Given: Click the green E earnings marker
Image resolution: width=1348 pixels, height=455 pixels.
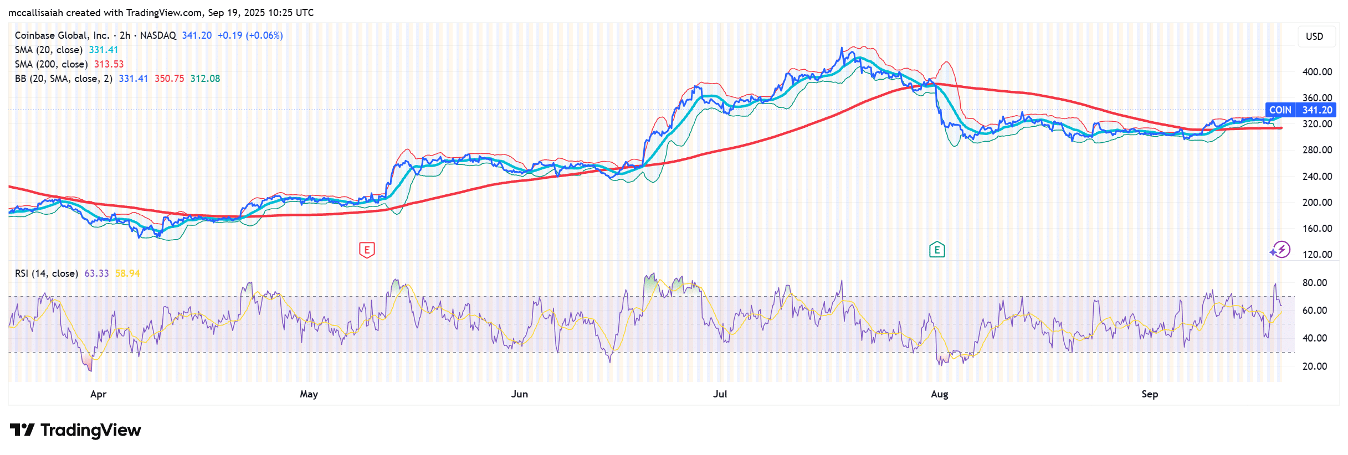Looking at the screenshot, I should 937,250.
